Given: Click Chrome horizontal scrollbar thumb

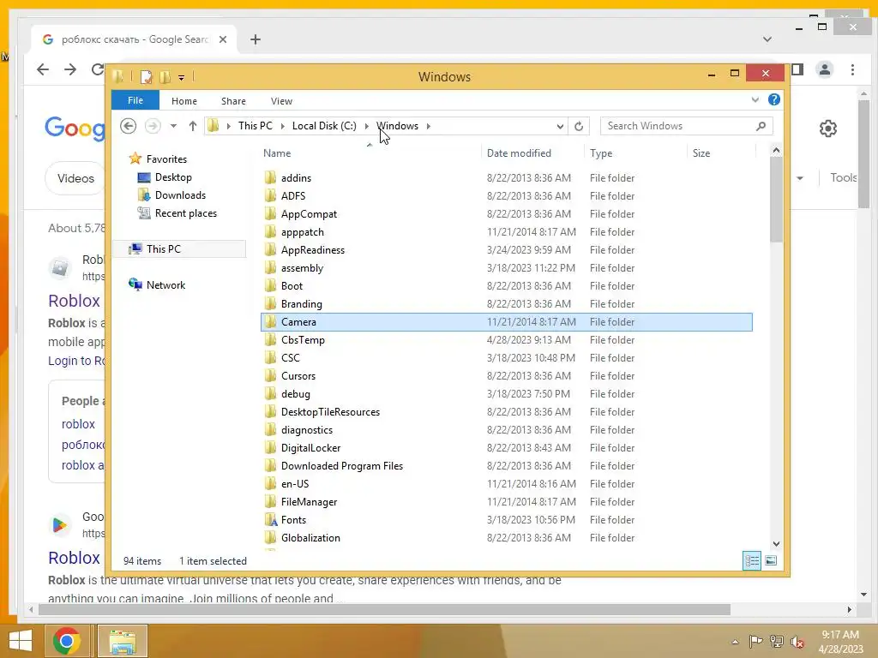Looking at the screenshot, I should (x=384, y=609).
